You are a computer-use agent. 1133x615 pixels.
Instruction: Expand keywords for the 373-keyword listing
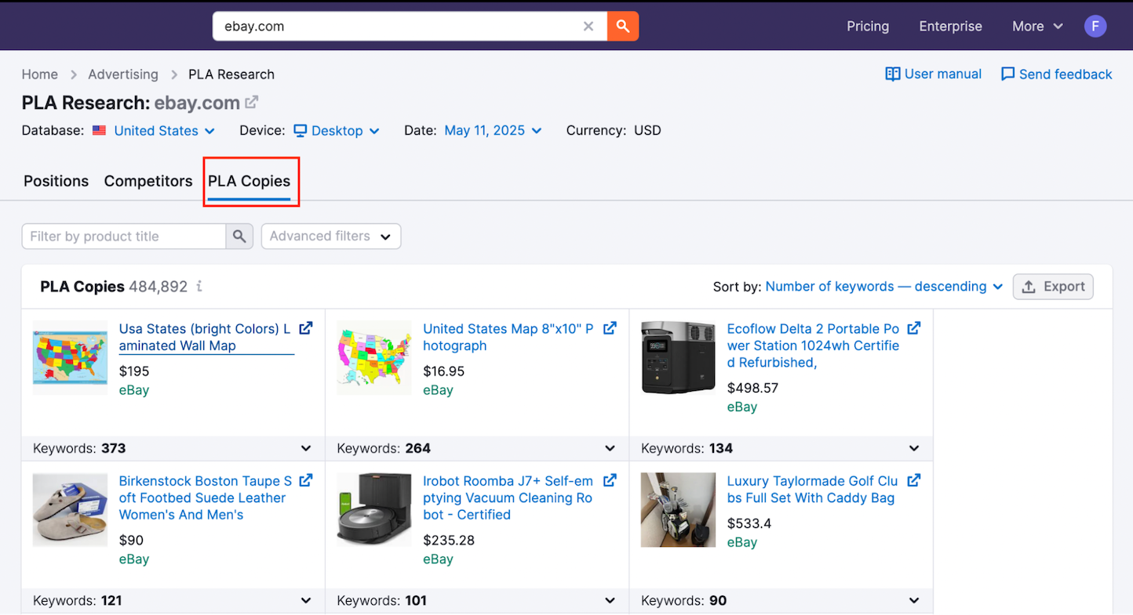[306, 448]
